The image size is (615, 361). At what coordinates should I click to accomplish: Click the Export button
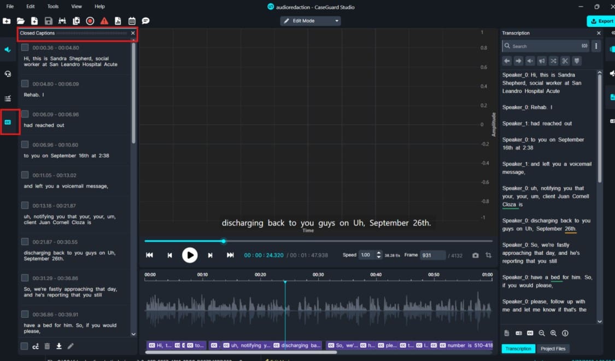pos(601,21)
